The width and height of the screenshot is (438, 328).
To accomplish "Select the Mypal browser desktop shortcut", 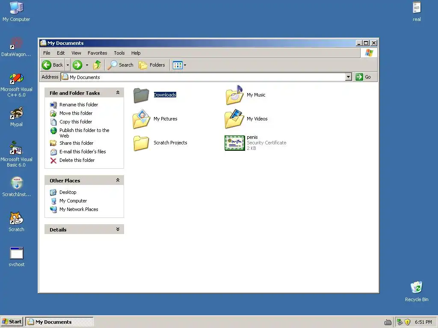I will [x=16, y=113].
